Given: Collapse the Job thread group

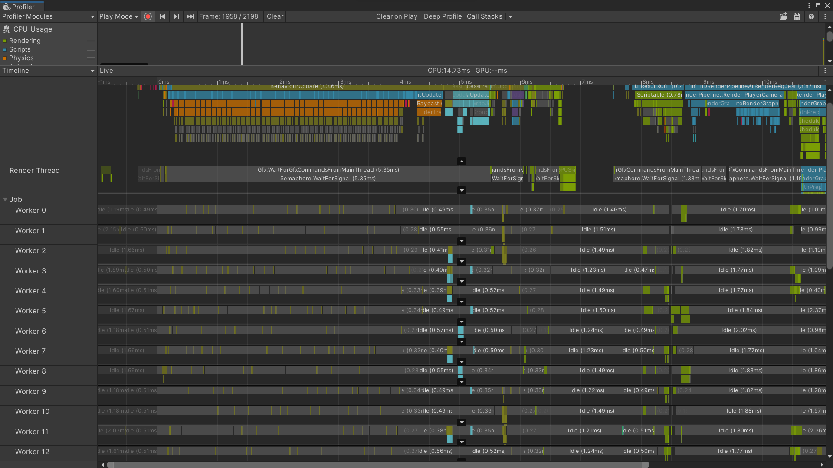Looking at the screenshot, I should (5, 200).
